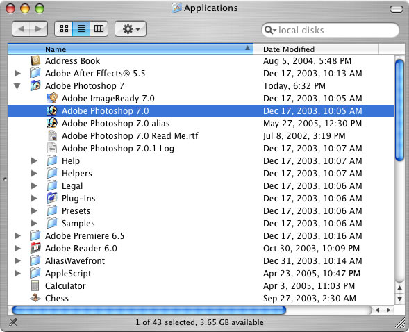This screenshot has width=409, height=332.
Task: Switch to column view
Action: pos(99,28)
